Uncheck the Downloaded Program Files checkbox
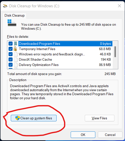The image size is (125, 141). click(11, 44)
